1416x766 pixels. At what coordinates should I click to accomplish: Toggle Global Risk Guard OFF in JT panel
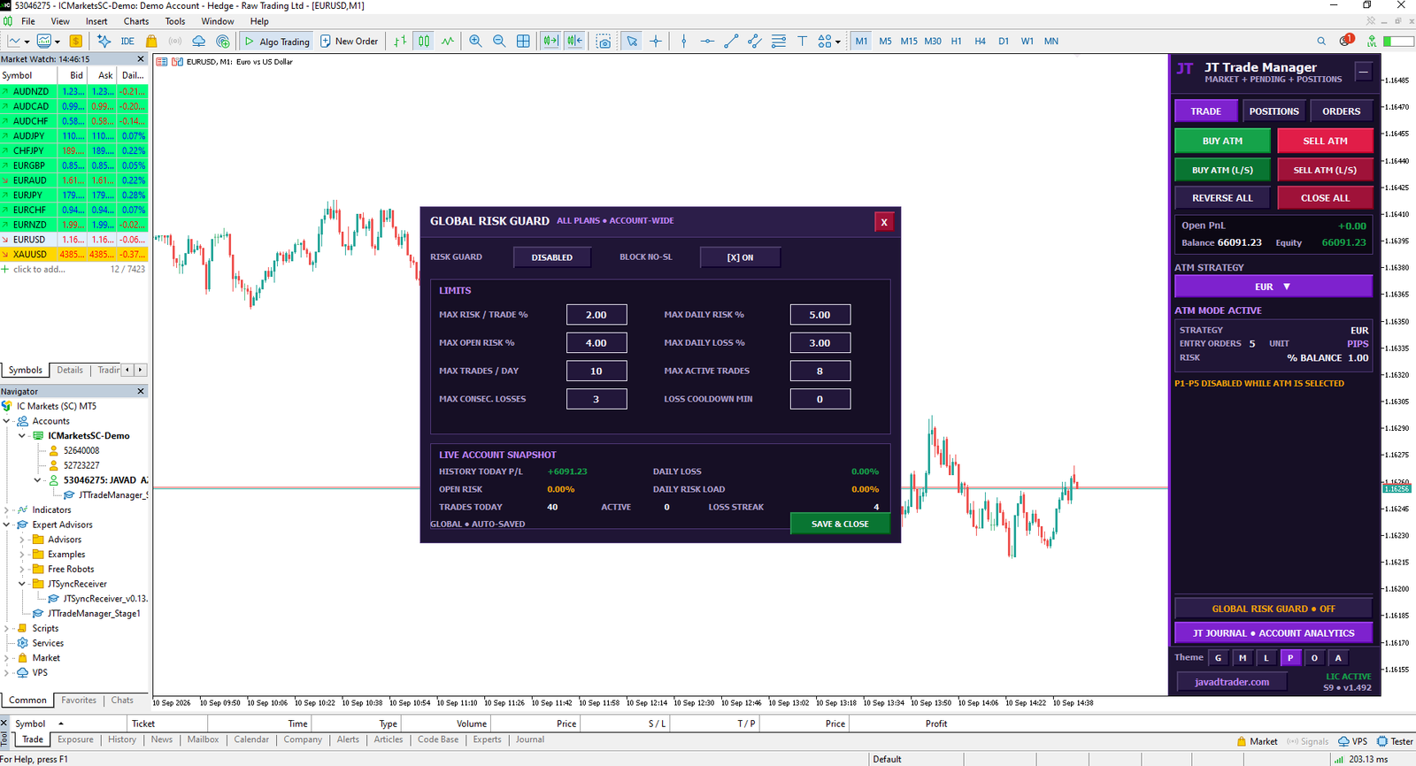pyautogui.click(x=1274, y=609)
